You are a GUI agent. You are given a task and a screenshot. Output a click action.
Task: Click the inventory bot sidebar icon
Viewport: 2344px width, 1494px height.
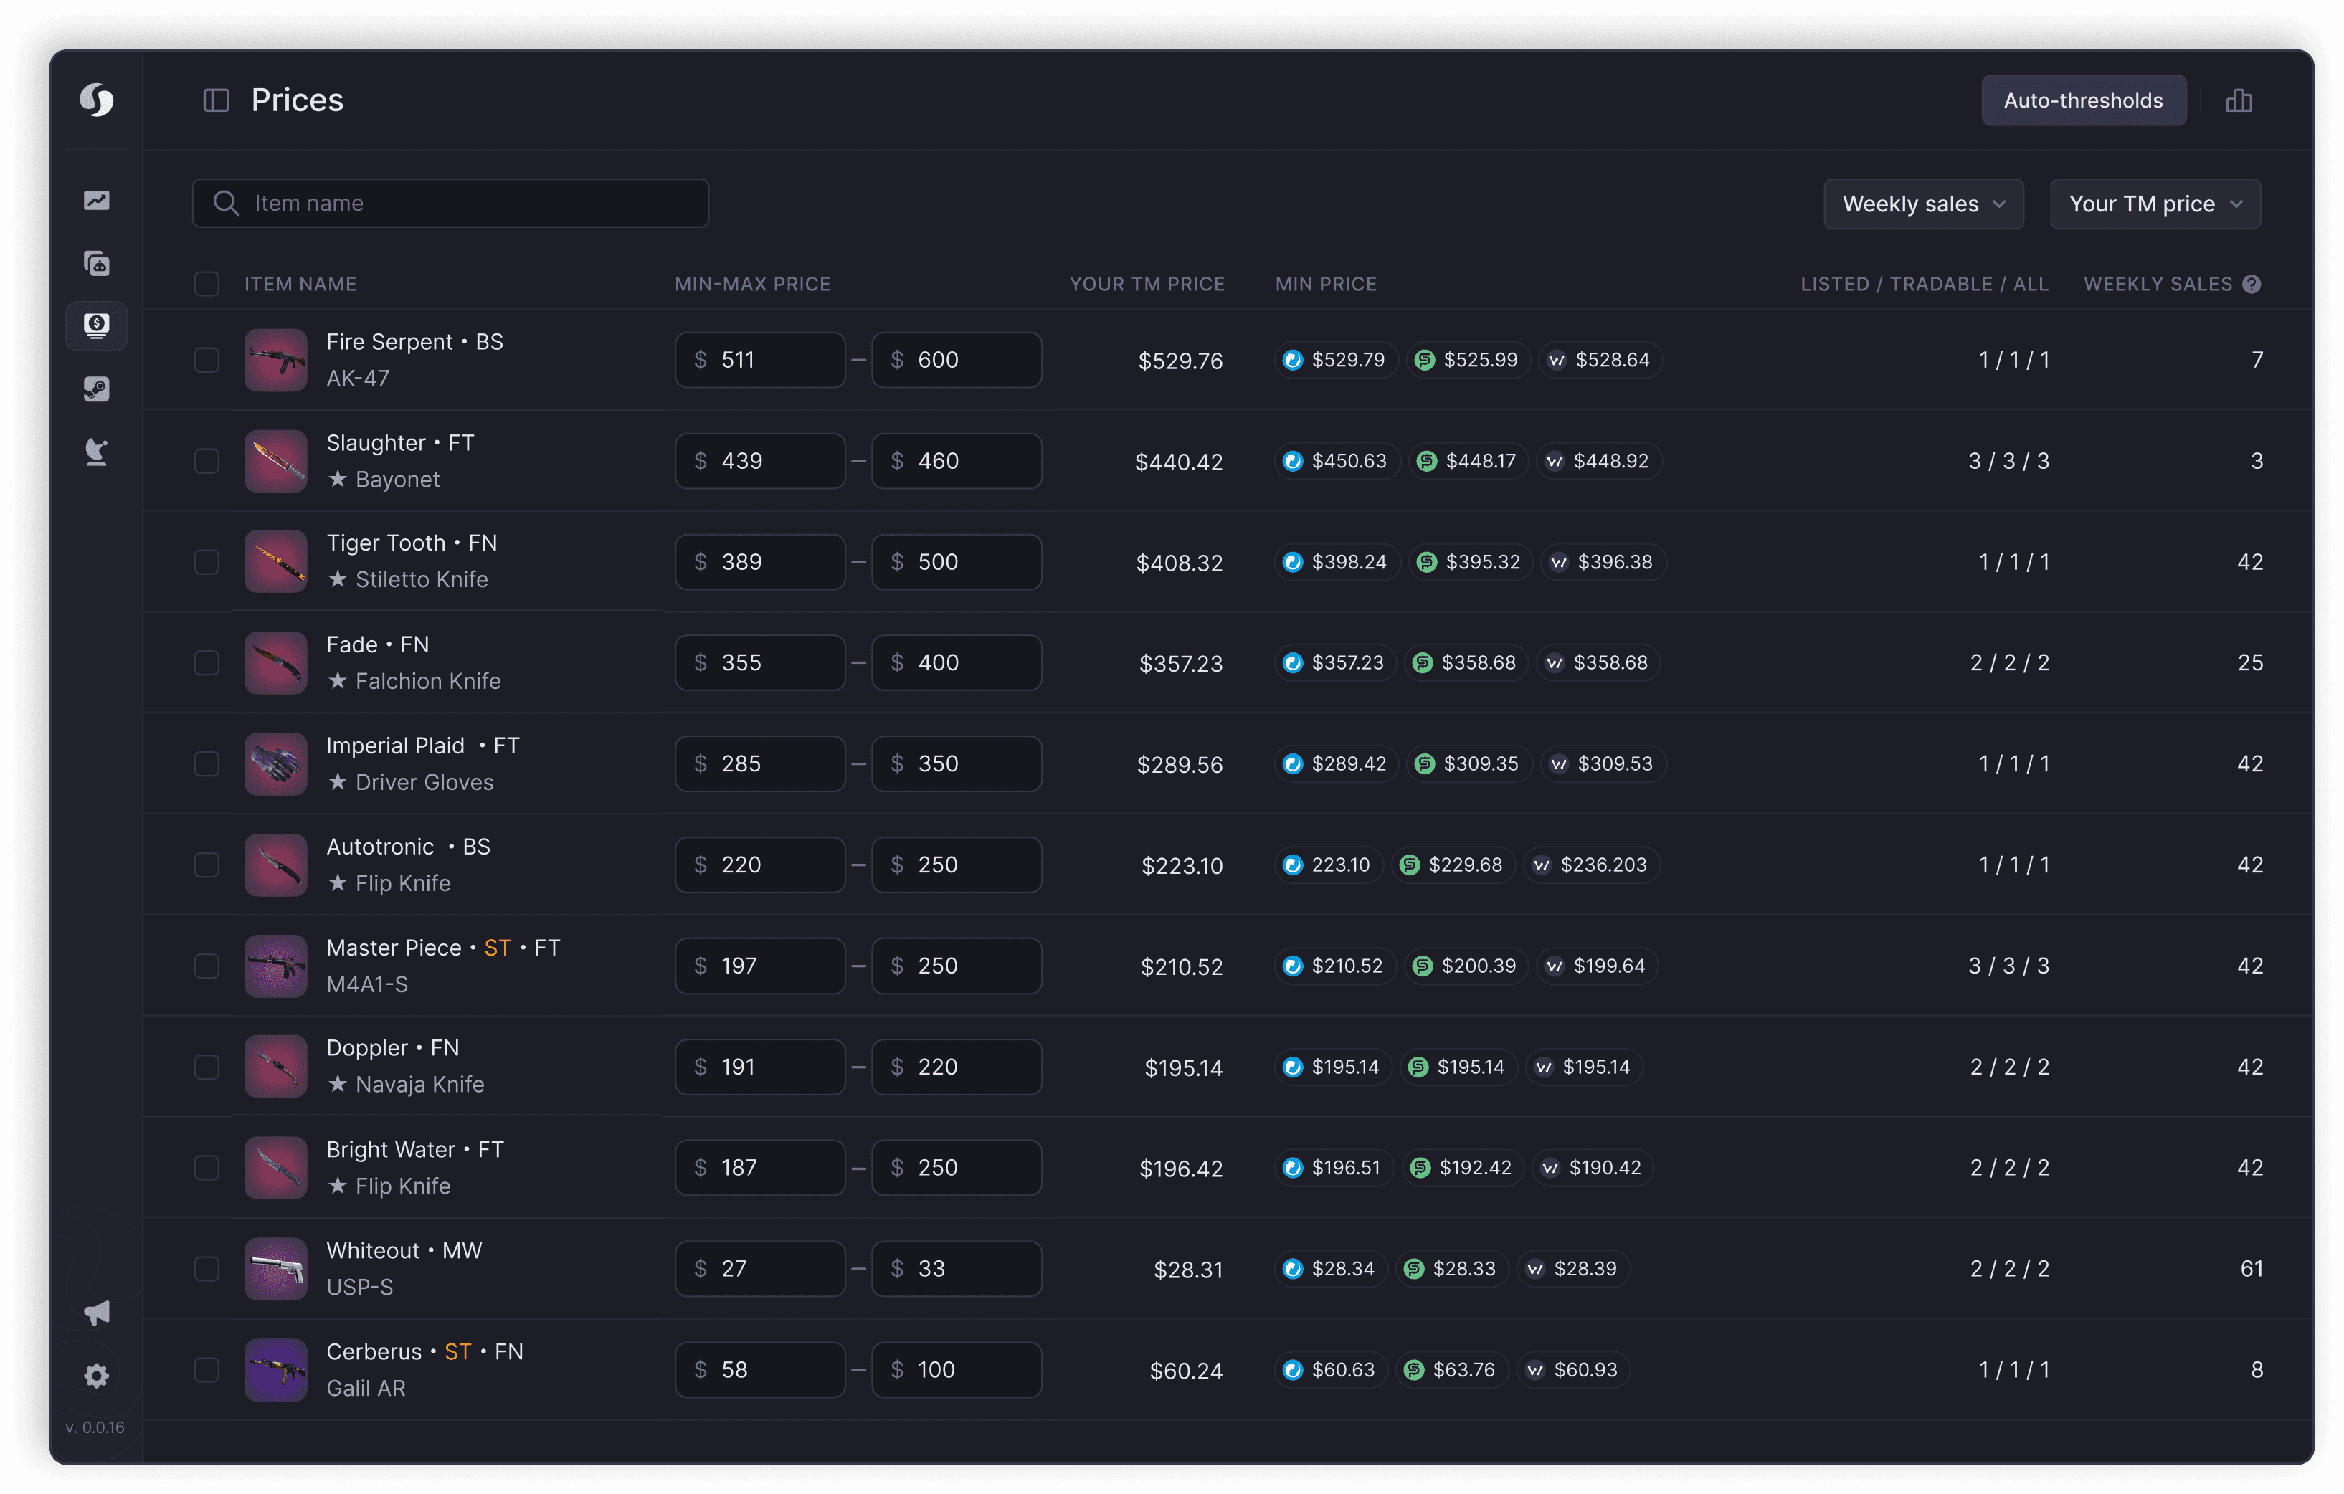tap(96, 263)
